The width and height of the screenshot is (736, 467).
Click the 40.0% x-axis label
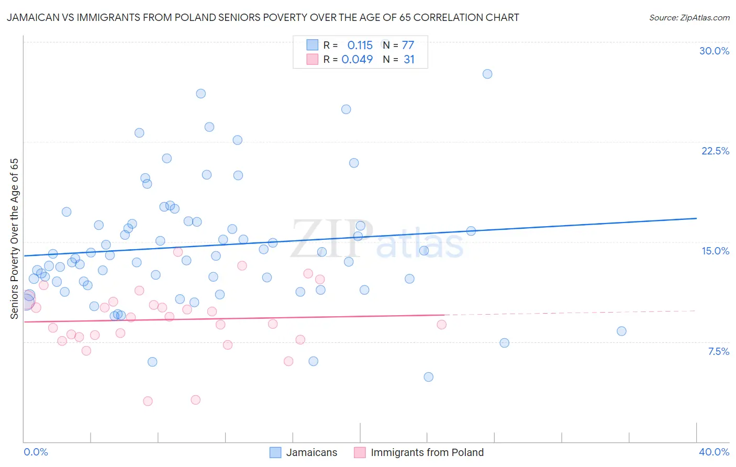[x=714, y=452]
